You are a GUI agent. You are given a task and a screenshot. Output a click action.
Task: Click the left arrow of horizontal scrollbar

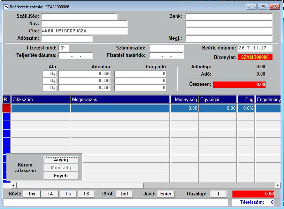click(x=13, y=185)
